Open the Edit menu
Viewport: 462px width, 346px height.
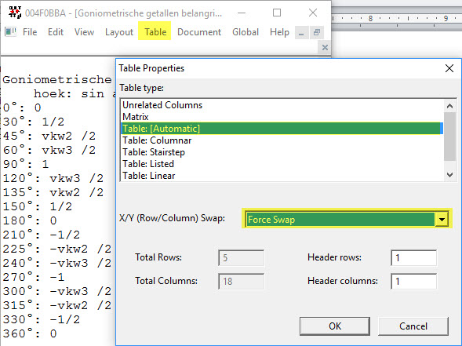[56, 32]
